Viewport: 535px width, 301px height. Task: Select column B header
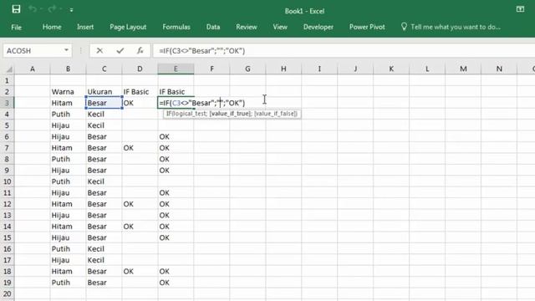[69, 69]
